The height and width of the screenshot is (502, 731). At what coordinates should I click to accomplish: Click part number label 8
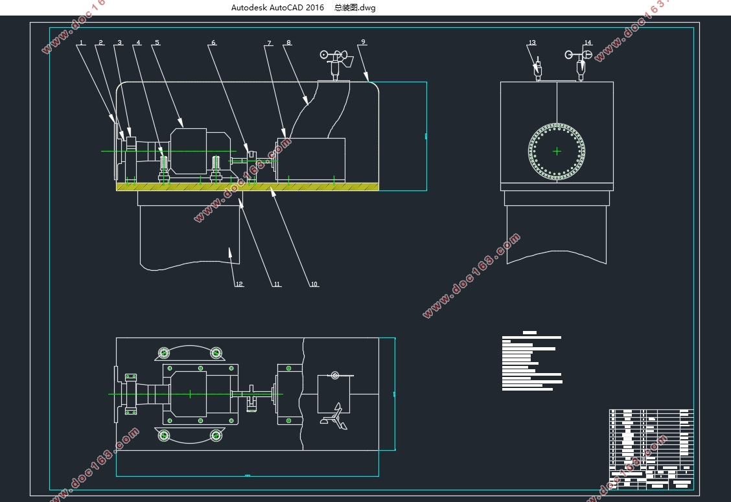click(x=288, y=43)
